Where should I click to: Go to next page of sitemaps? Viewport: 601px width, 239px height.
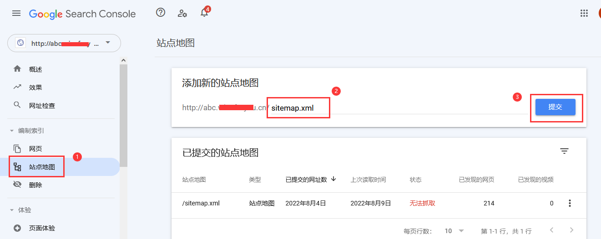click(572, 230)
